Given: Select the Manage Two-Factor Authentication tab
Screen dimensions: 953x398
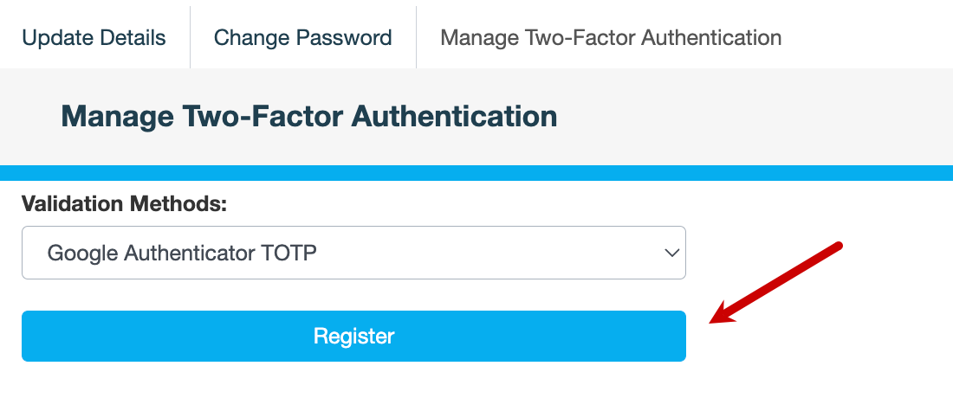Looking at the screenshot, I should pos(611,38).
